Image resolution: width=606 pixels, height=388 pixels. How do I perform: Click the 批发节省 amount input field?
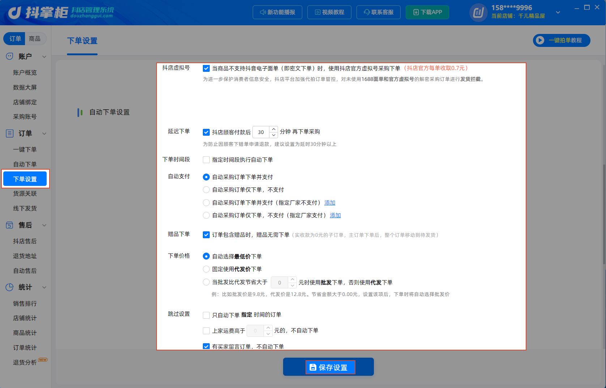click(279, 282)
